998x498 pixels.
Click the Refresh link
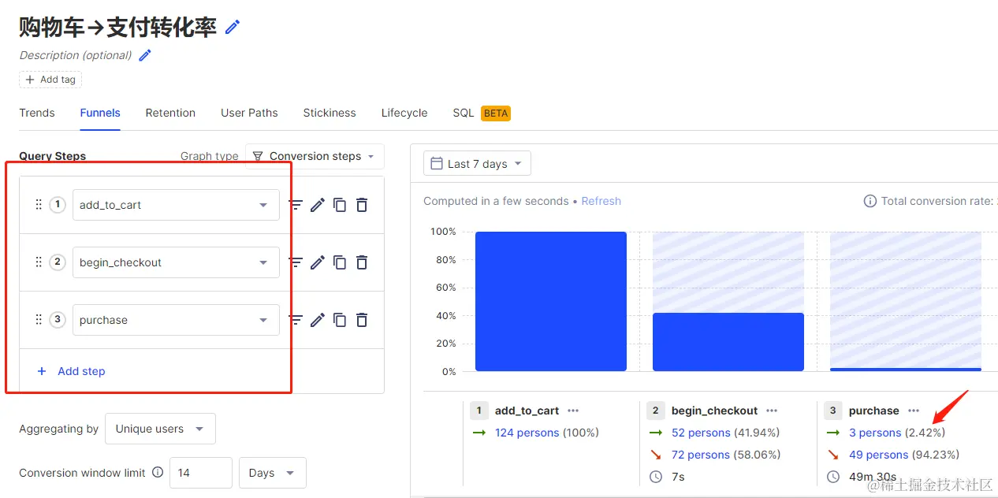click(x=601, y=201)
